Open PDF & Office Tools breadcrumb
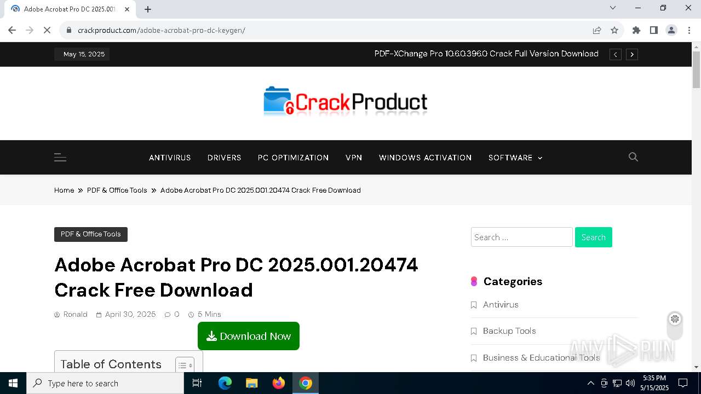 click(117, 190)
